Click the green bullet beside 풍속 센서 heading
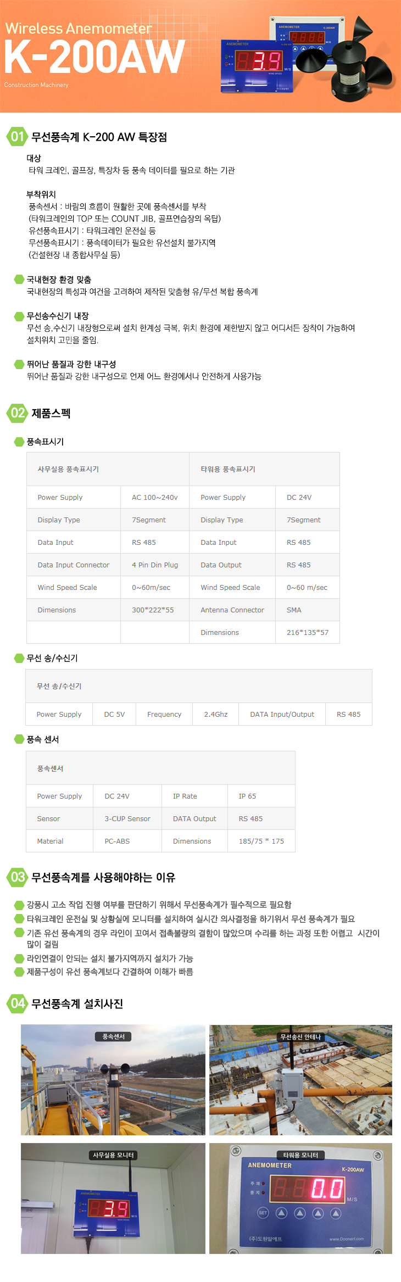Viewport: 401px width, 1282px height. point(19,739)
